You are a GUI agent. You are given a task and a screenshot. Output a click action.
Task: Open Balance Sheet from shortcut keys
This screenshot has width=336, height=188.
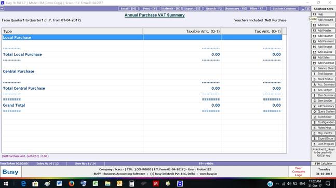pyautogui.click(x=324, y=68)
